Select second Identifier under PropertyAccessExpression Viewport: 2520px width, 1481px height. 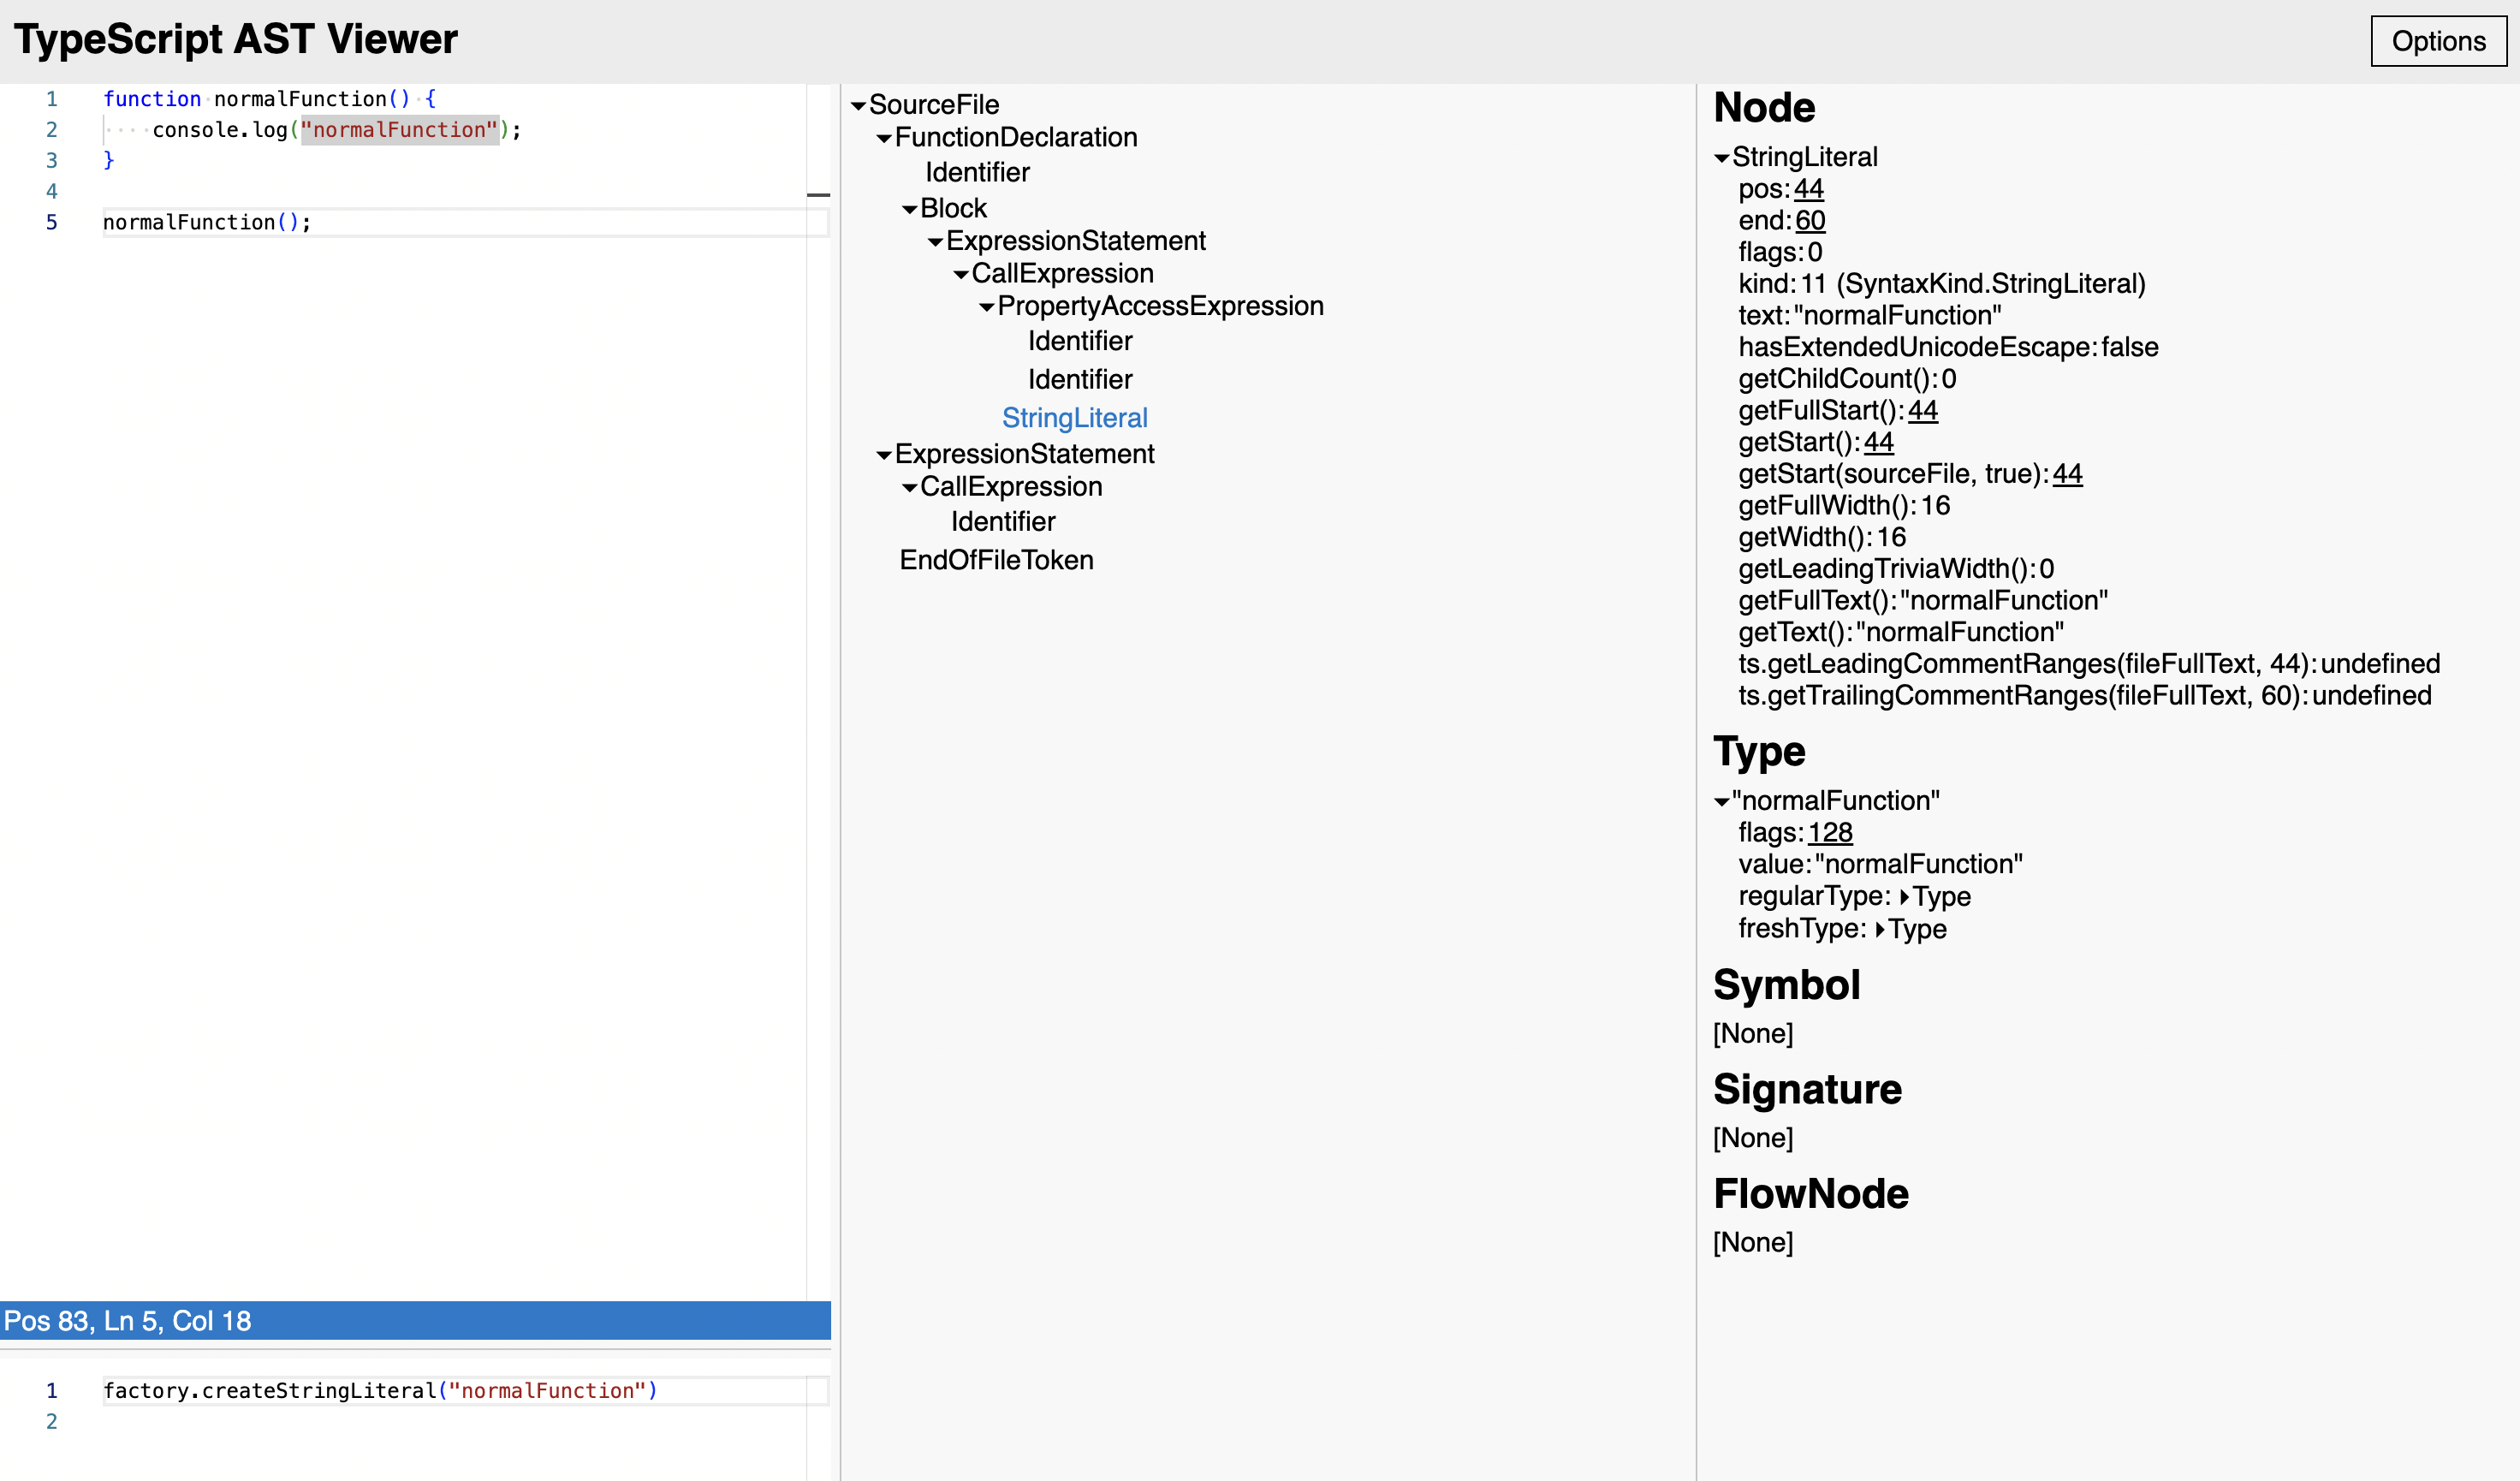(x=1080, y=379)
